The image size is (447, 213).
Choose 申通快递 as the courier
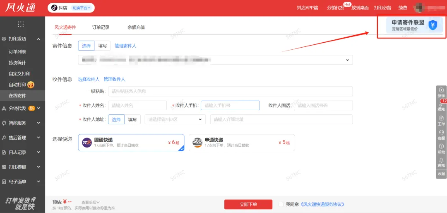tap(242, 143)
